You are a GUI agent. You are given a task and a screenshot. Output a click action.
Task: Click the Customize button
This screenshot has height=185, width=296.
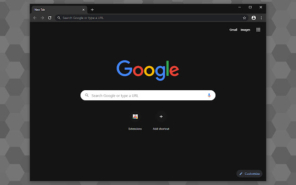tap(249, 174)
